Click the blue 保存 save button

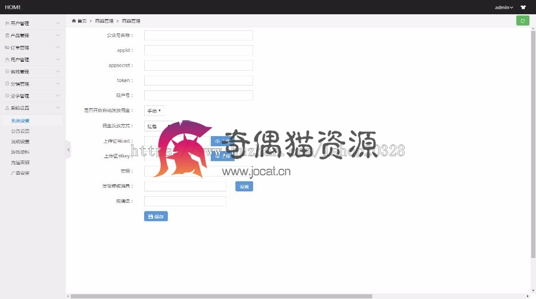pyautogui.click(x=156, y=216)
